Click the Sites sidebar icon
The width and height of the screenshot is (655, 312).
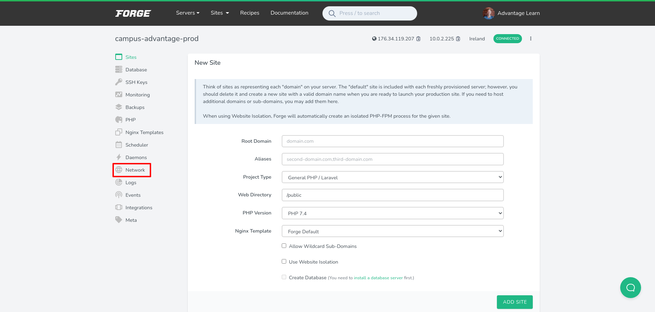119,57
